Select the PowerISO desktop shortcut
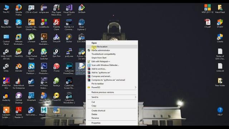229x129 pixels. pos(57,97)
